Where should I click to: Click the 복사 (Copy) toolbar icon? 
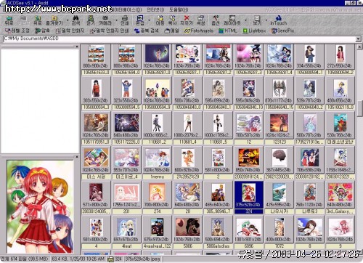[172, 20]
